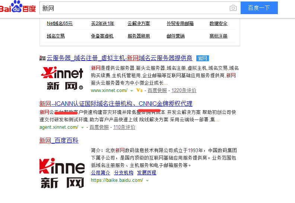The height and width of the screenshot is (203, 295).
Task: Click snippet text starting 简介：北京新网数码
Action: [x=164, y=158]
